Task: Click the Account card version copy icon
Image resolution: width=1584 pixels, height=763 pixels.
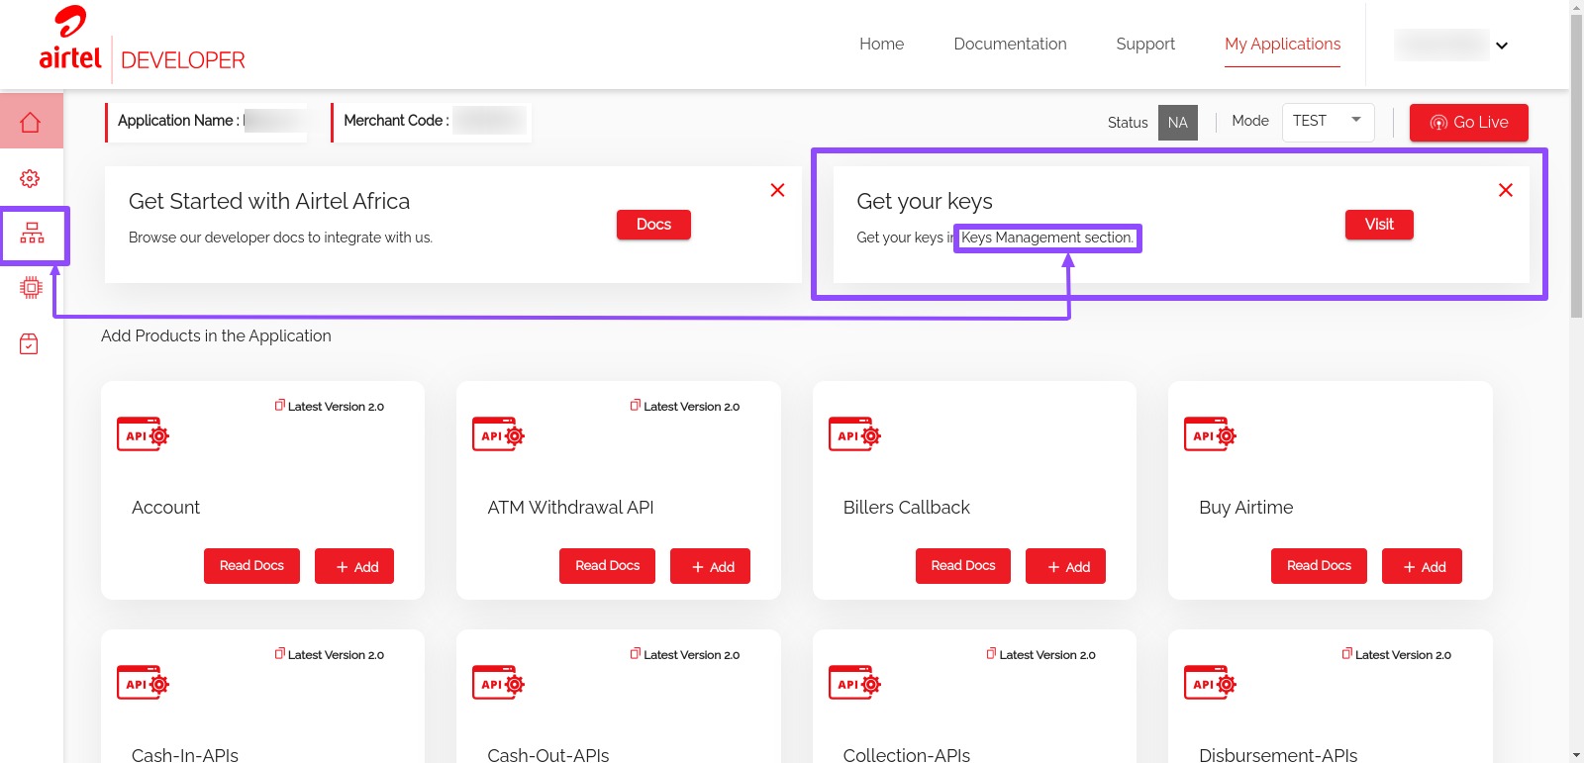Action: (x=280, y=405)
